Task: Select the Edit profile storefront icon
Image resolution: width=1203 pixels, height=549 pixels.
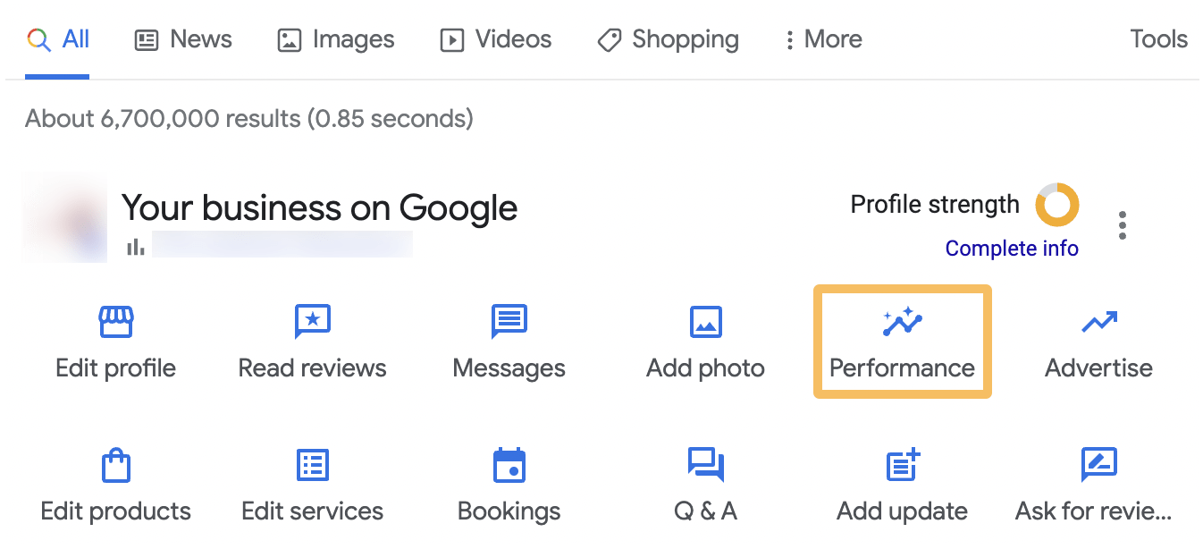Action: (115, 322)
